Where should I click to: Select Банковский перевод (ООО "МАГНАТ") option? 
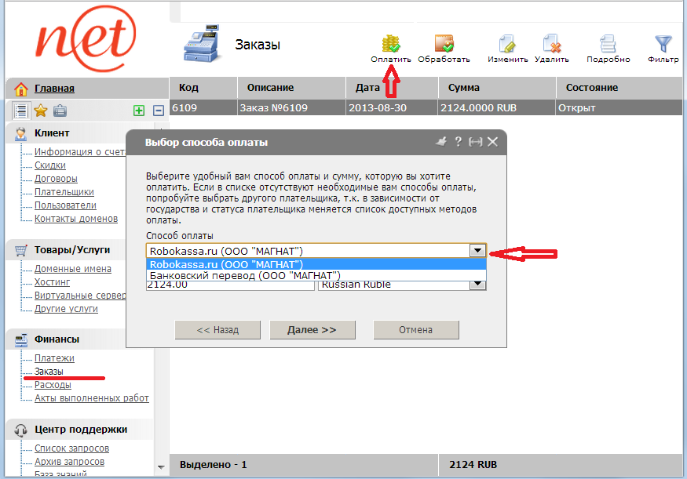[x=245, y=276]
